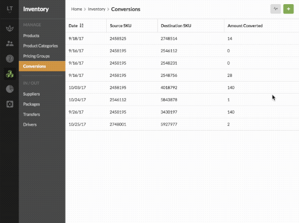Select Pricing Groups in sidebar

coord(37,56)
